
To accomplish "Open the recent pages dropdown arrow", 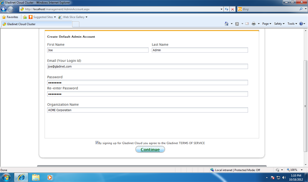I will coord(16,9).
